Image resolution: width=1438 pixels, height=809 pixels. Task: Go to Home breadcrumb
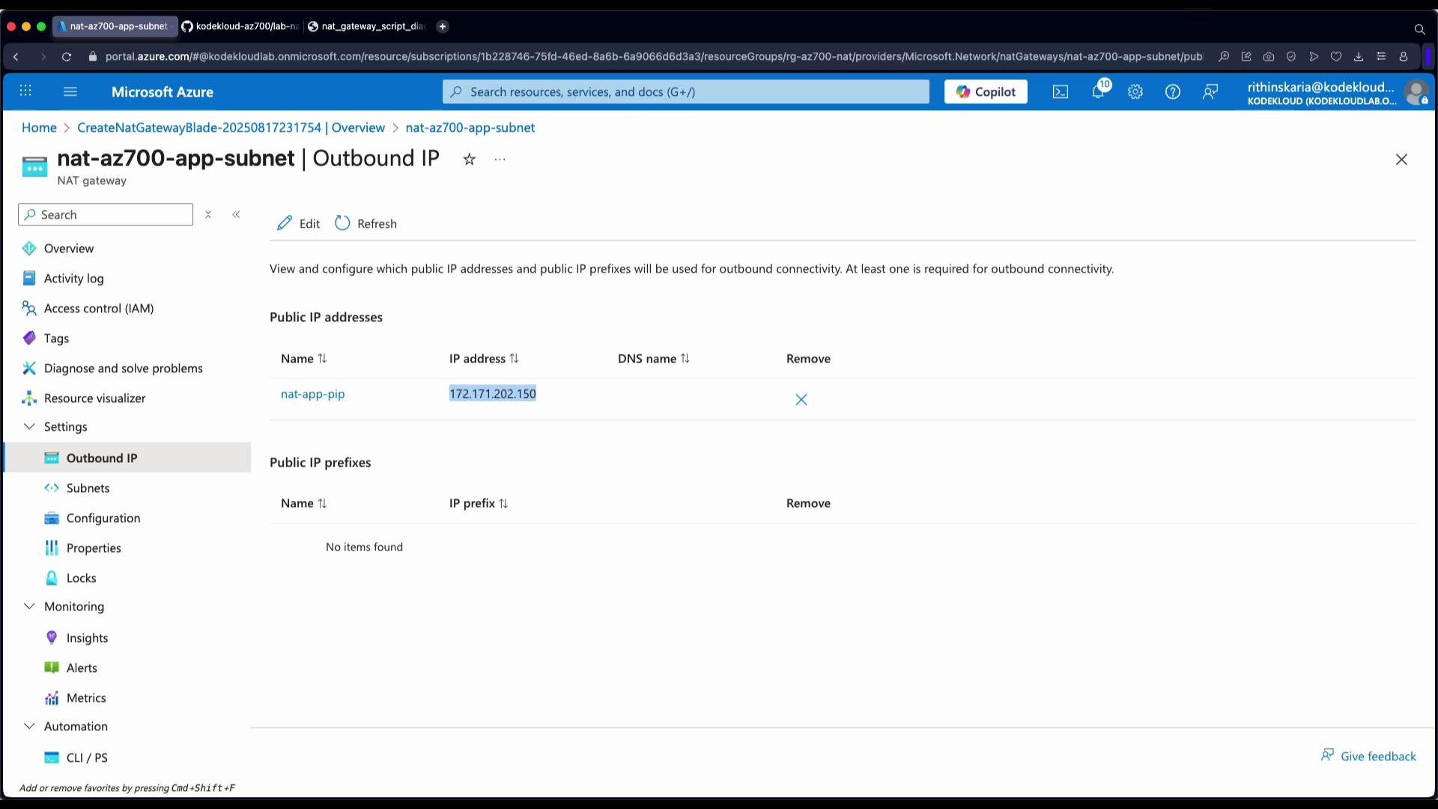pyautogui.click(x=39, y=127)
